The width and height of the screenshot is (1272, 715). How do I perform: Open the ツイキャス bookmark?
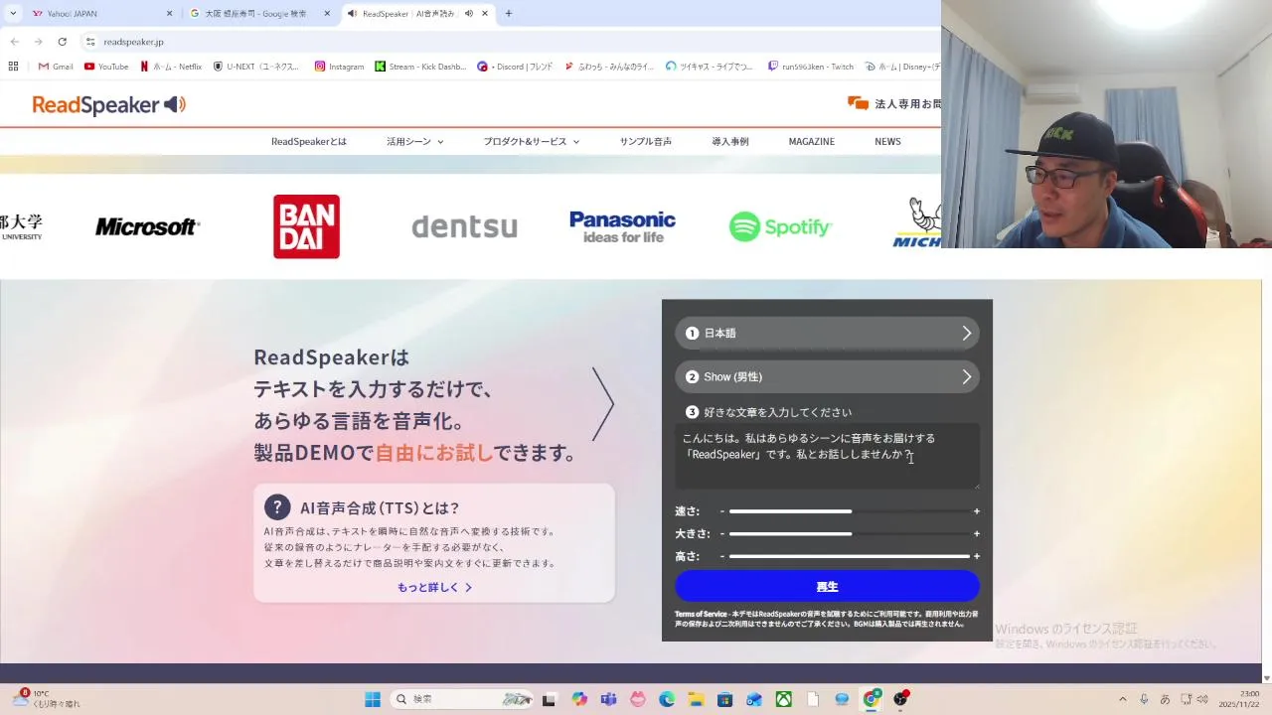click(710, 67)
